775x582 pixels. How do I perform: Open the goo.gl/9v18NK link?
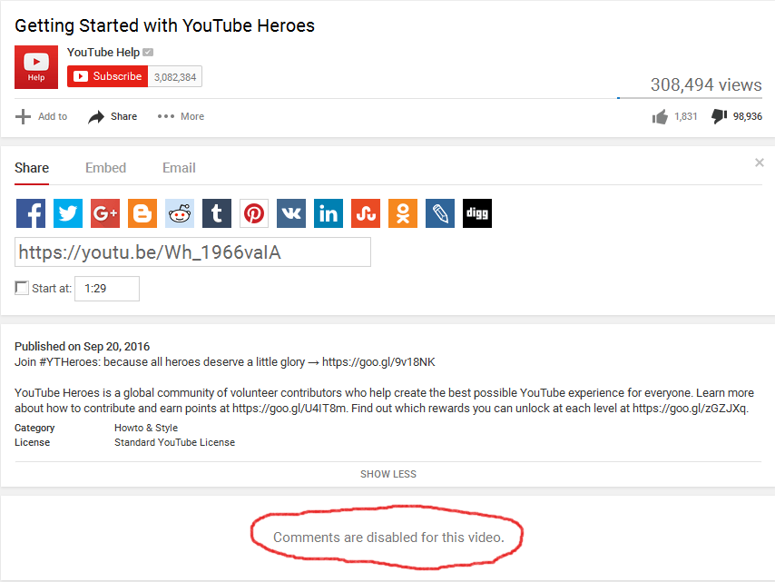[378, 362]
